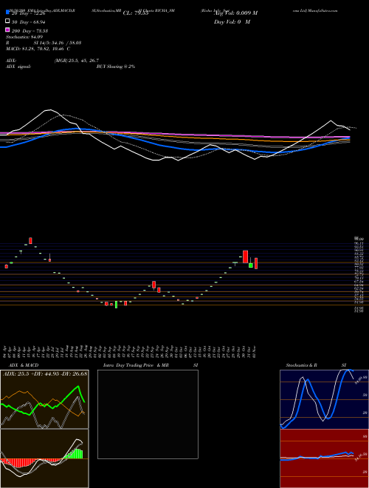Viewport: 369px width, 488px height.
Task: Select the '50 Day = 68.94' label
Action: [x=30, y=22]
